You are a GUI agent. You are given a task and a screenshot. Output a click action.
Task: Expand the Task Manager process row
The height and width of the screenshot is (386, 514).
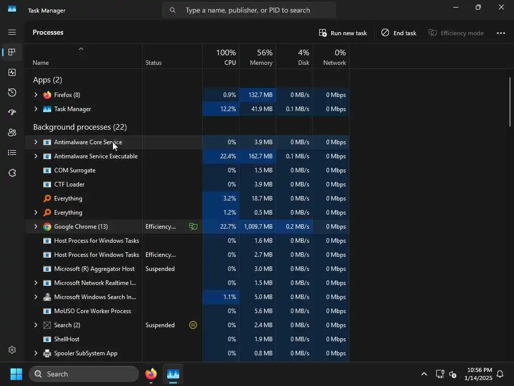(x=36, y=109)
